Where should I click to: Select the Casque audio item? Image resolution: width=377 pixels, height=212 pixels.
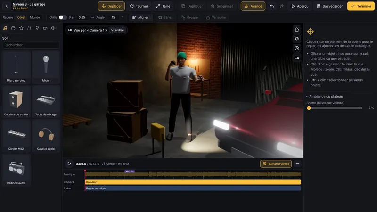tap(46, 136)
